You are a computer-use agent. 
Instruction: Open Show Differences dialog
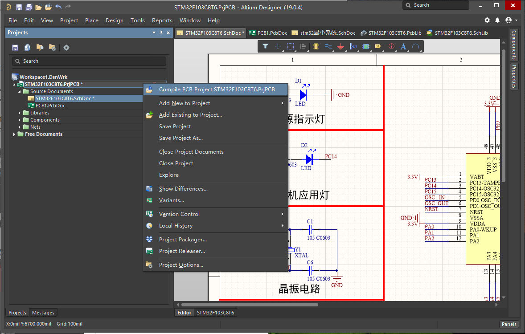[x=216, y=189]
